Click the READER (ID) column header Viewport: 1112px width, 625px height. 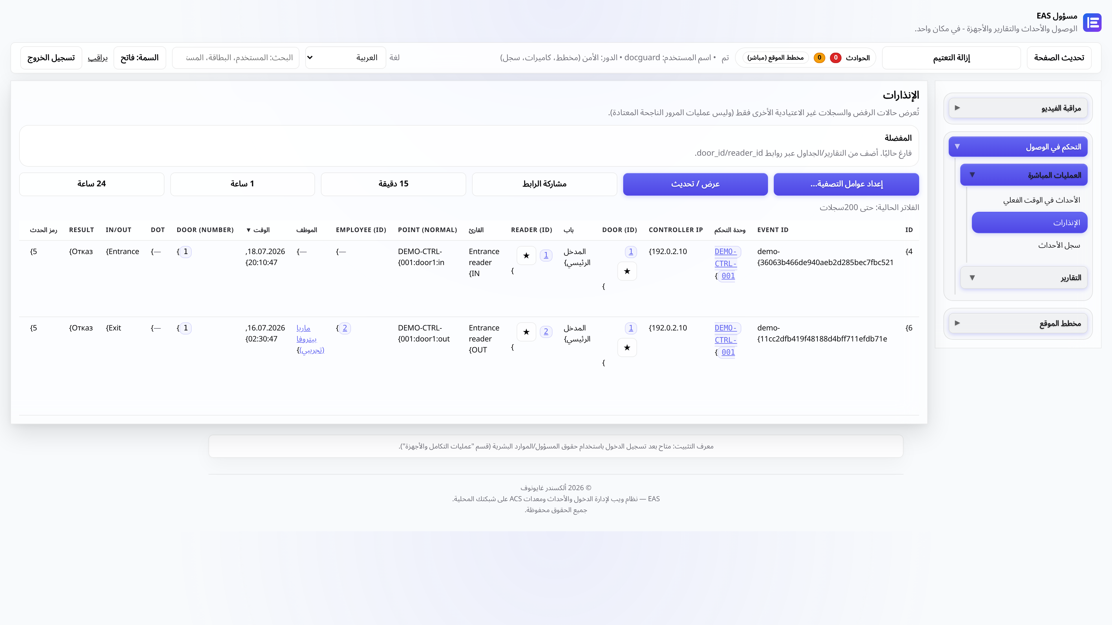coord(531,230)
